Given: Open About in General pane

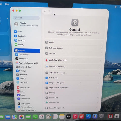Looking at the screenshot, I should (74, 43).
